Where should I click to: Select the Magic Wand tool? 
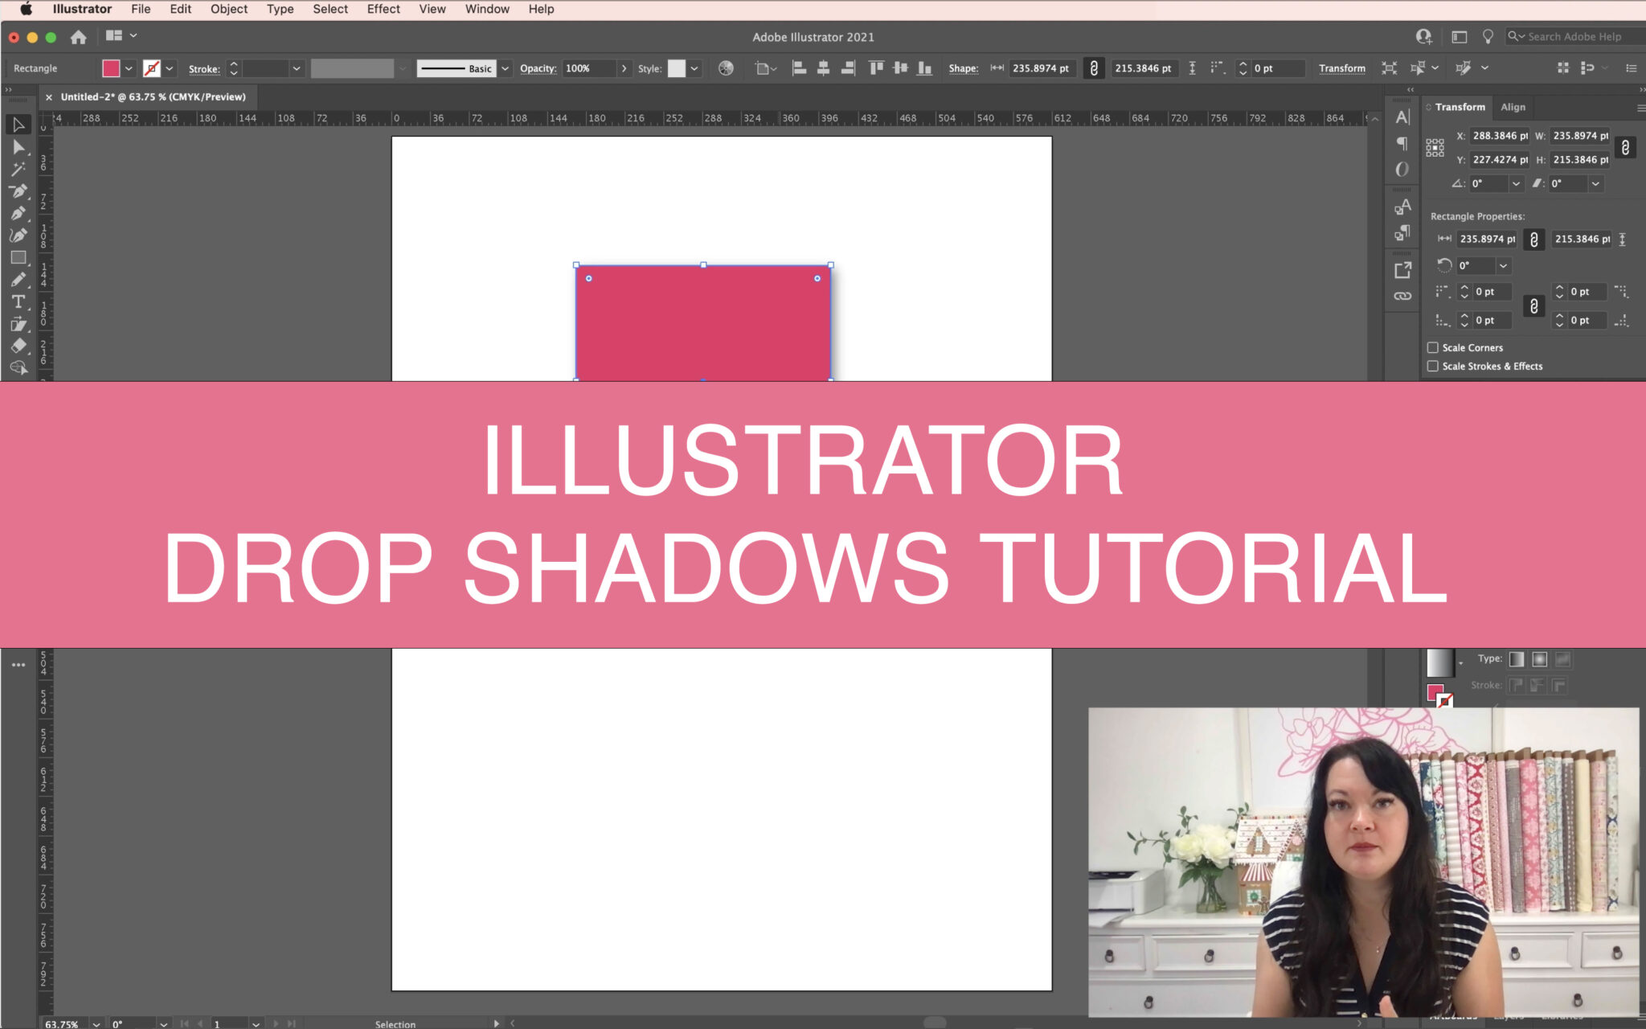click(18, 170)
